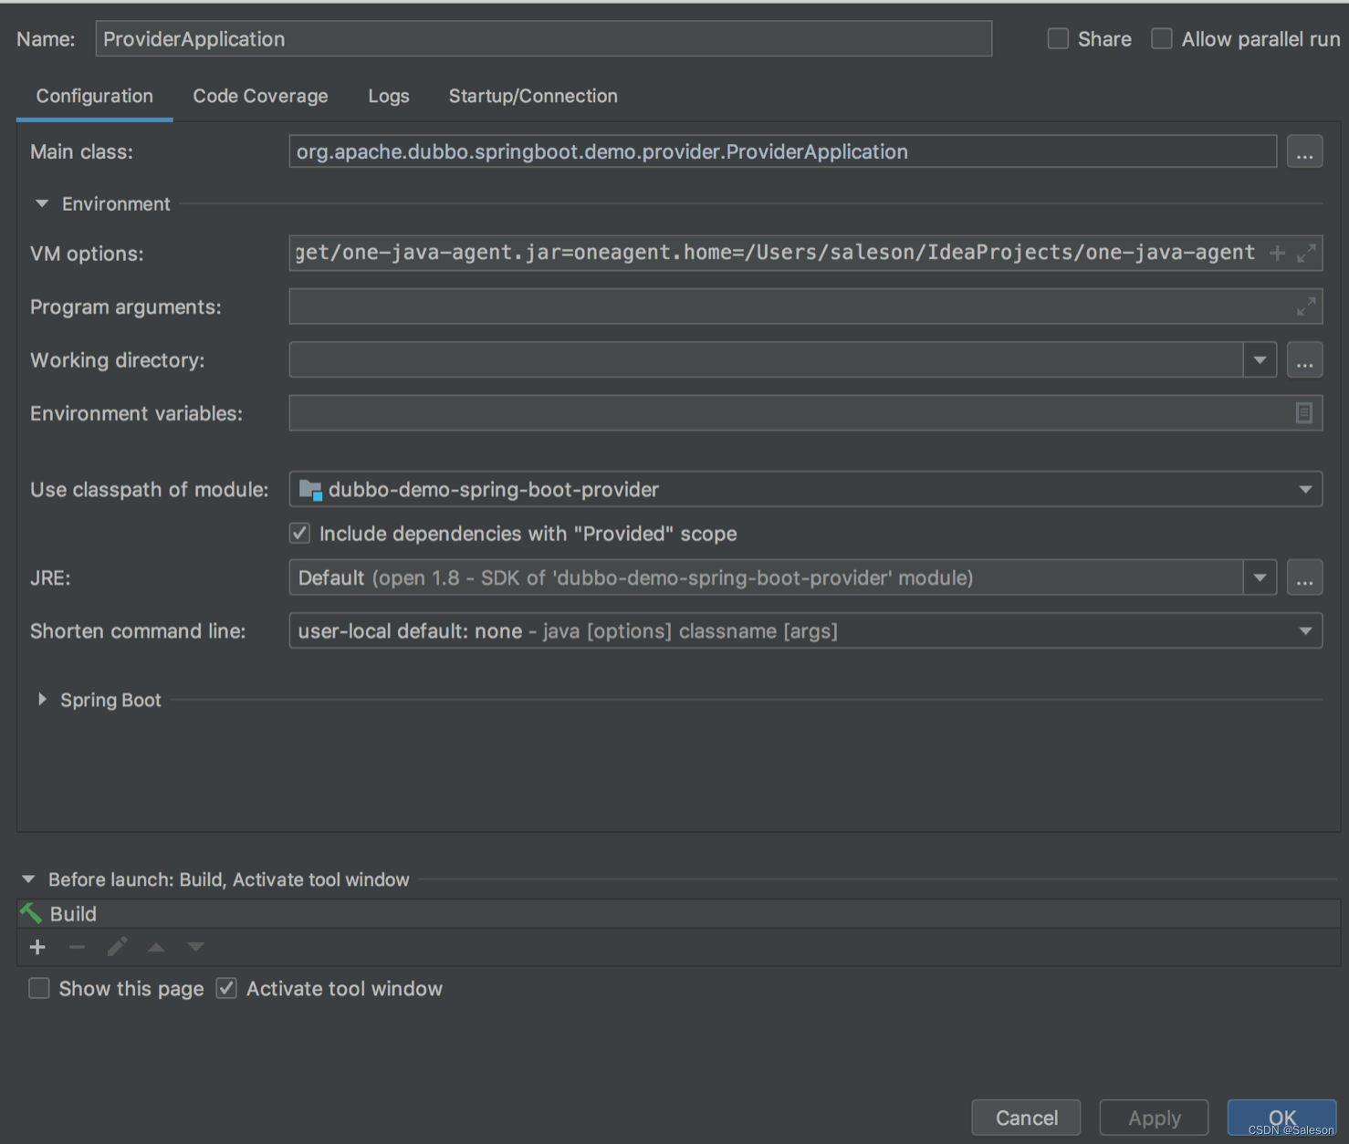The height and width of the screenshot is (1144, 1349).
Task: Move before launch task up
Action: [156, 947]
